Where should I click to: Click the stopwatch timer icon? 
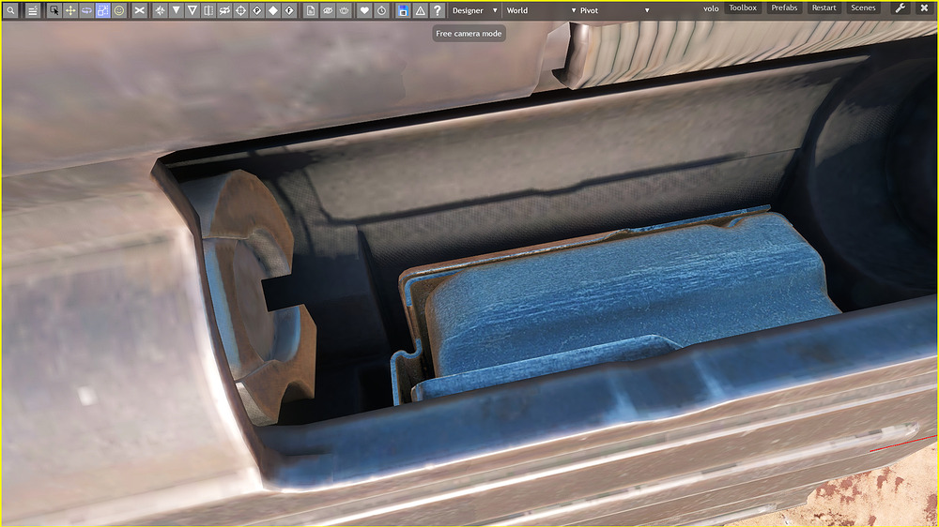(381, 10)
